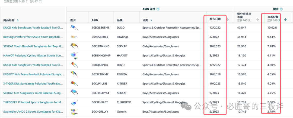
Task: Open TURBOPEP Polarized Sports Sunglasses link
Action: point(33,102)
